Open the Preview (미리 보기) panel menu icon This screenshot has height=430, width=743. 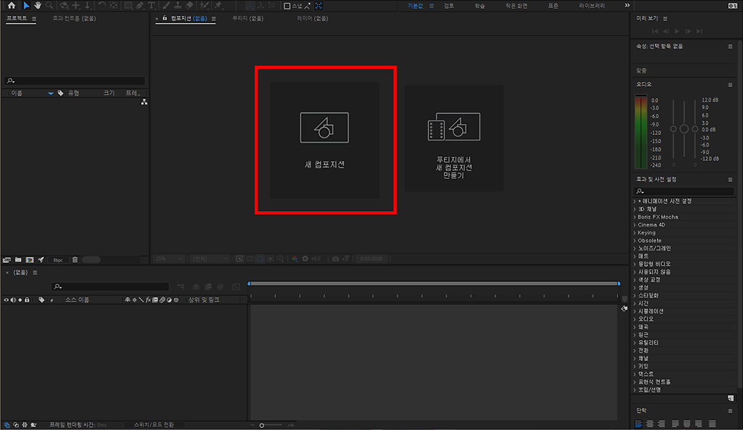[731, 19]
